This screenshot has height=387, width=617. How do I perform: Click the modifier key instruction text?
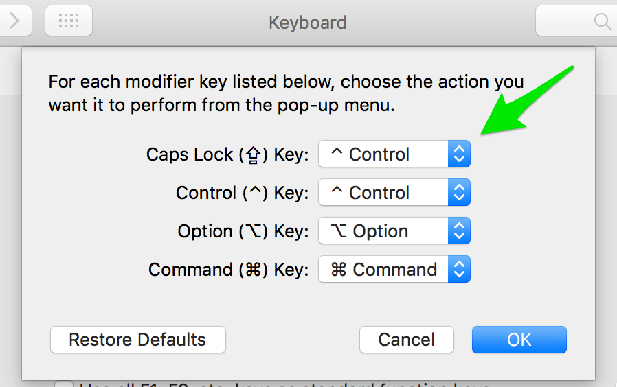pyautogui.click(x=286, y=93)
